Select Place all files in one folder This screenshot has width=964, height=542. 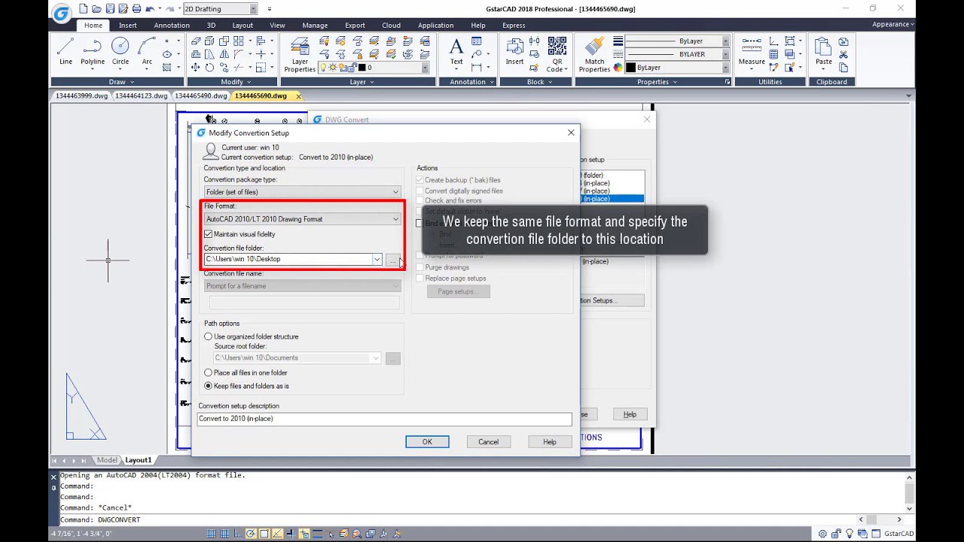coord(209,373)
